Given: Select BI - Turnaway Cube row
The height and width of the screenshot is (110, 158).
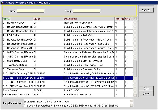Looking at the screenshot, I should click(68, 69).
